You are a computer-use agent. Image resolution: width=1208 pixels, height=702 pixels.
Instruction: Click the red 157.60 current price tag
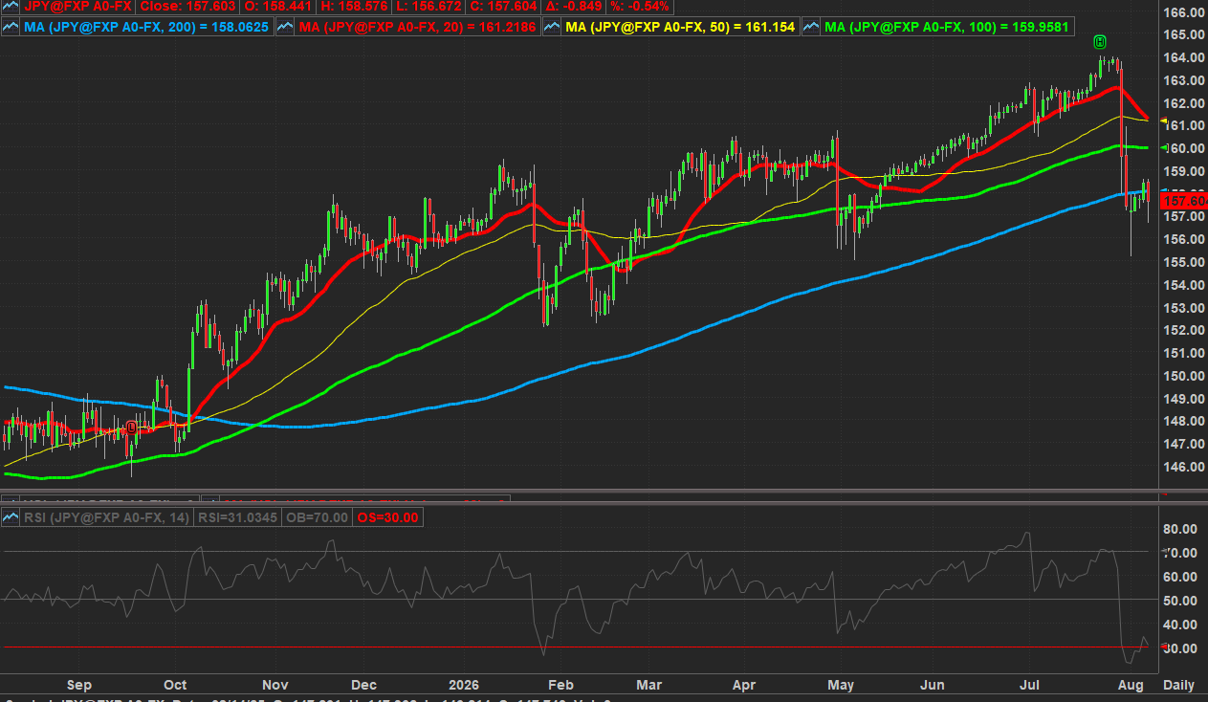[x=1183, y=200]
